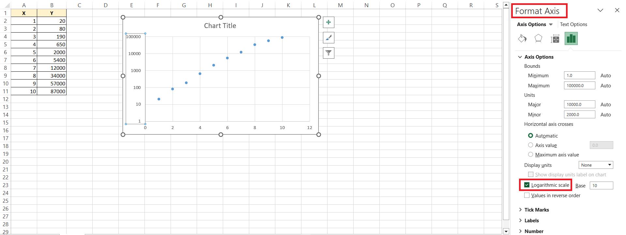Select column B header
The image size is (626, 235).
click(52, 5)
